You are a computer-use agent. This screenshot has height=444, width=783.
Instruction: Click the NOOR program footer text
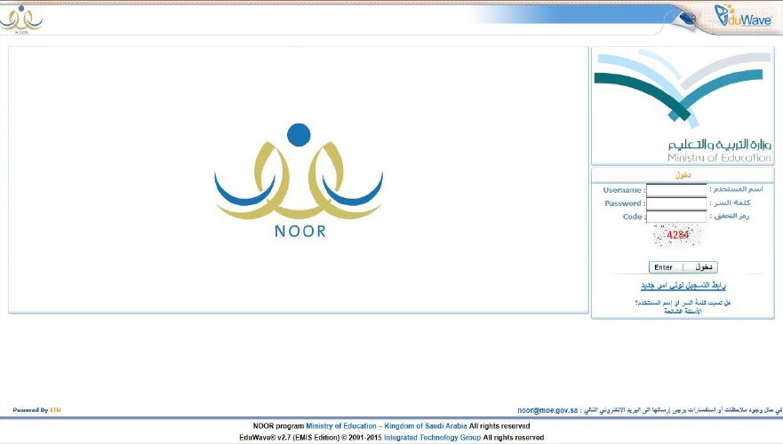click(279, 426)
